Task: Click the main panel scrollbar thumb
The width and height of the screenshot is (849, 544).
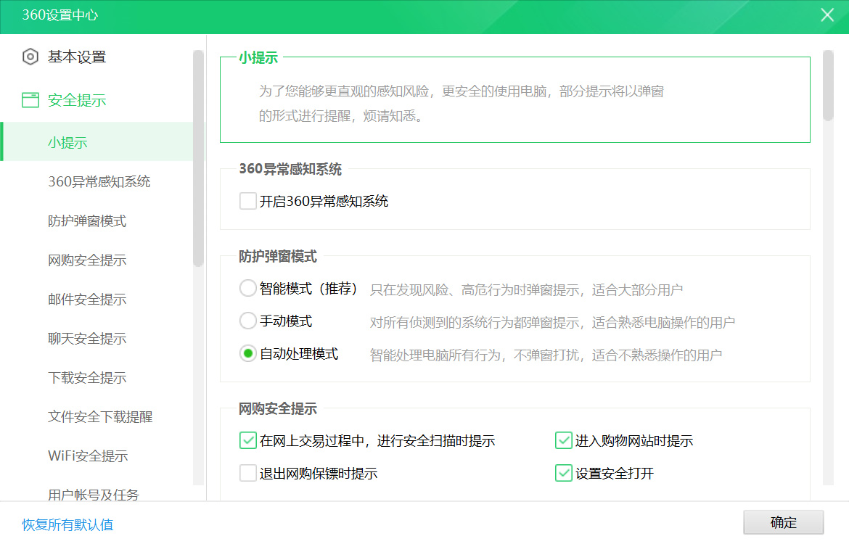Action: coord(828,85)
